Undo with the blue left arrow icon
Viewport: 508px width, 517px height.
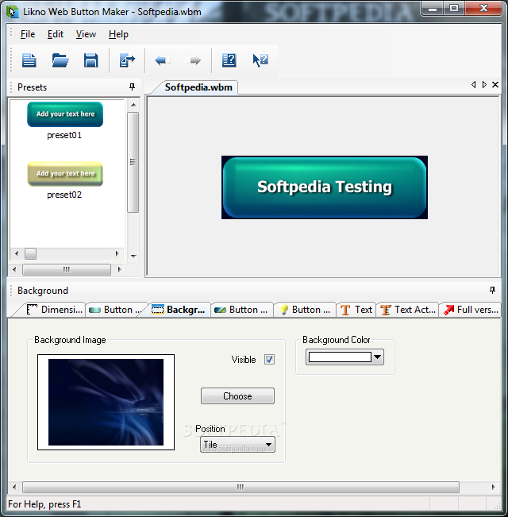(x=163, y=60)
